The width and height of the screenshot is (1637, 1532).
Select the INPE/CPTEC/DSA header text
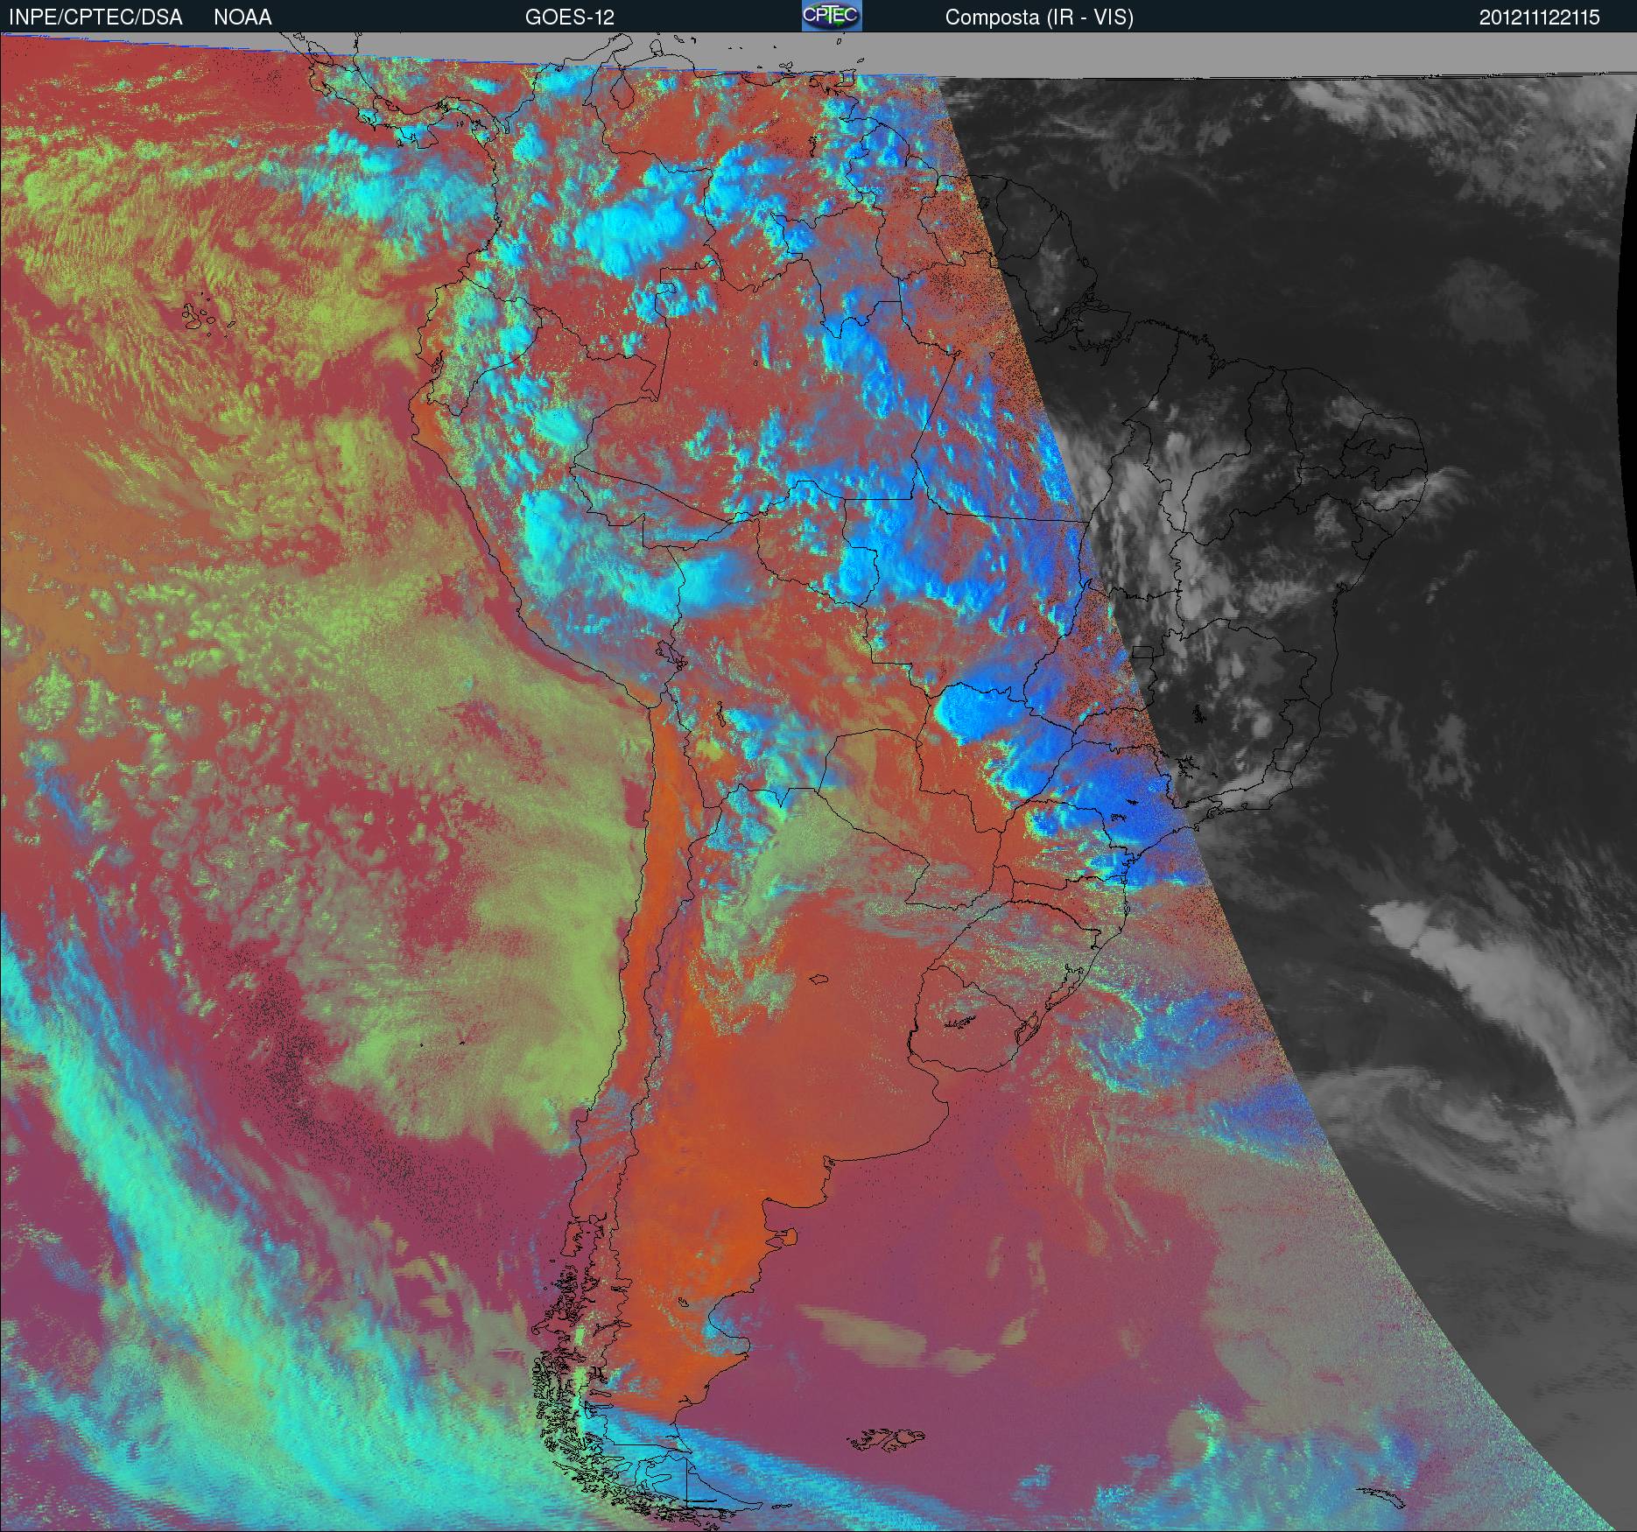click(95, 18)
